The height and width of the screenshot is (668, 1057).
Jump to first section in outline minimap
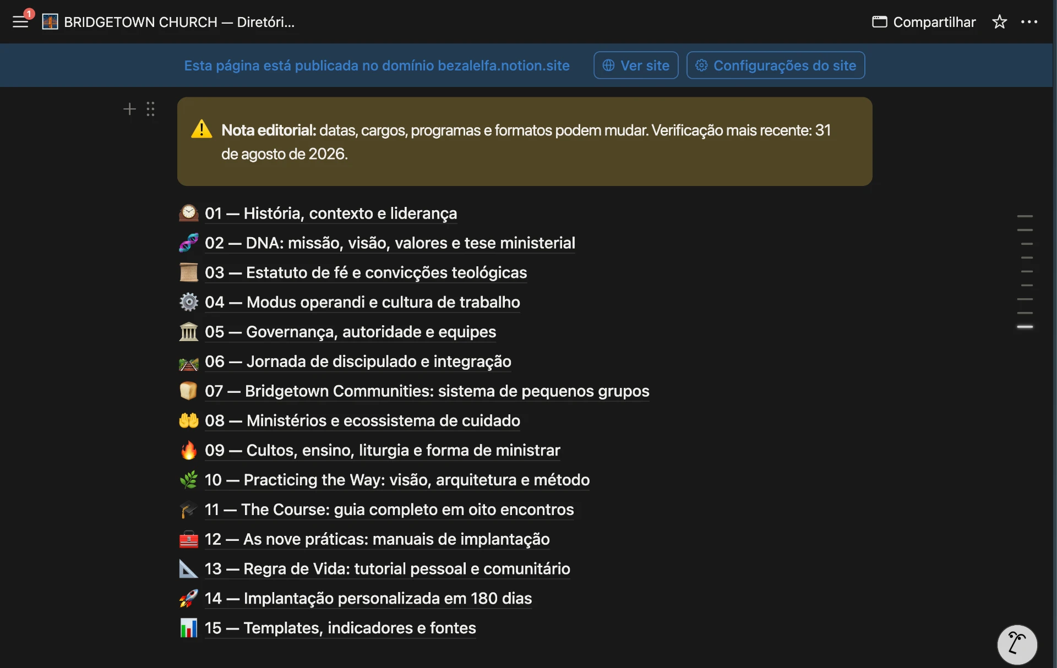click(1025, 216)
